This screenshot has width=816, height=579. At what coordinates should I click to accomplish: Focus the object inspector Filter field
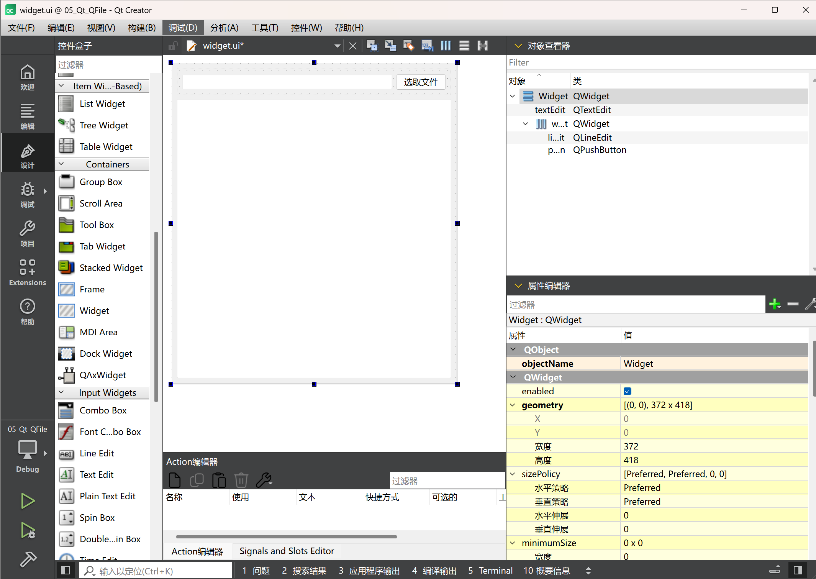point(661,62)
